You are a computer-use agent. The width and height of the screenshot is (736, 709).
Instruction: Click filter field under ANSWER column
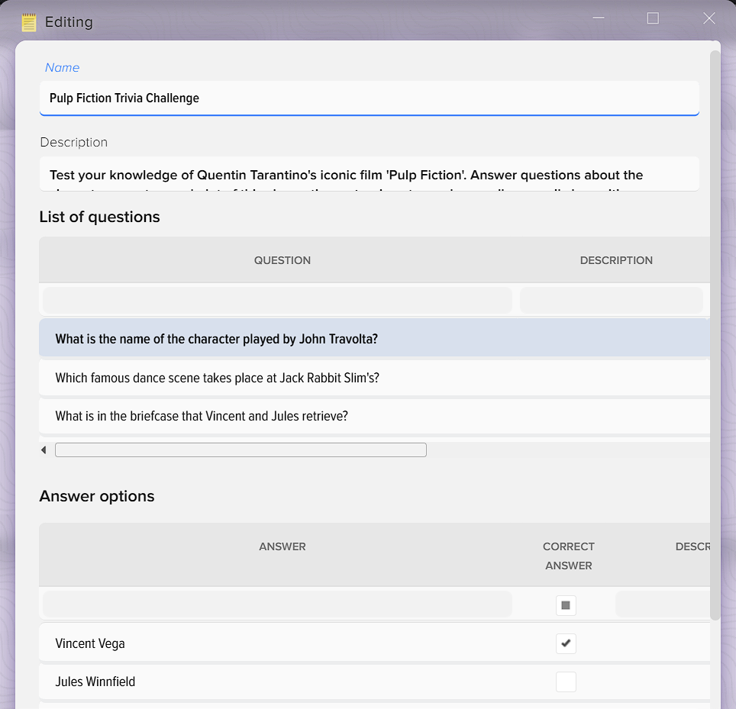point(277,604)
